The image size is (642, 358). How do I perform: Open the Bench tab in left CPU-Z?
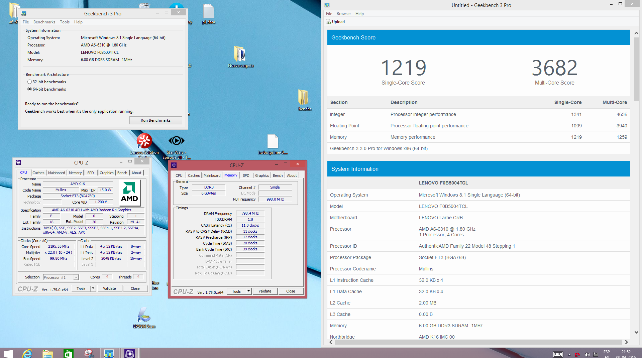(x=122, y=173)
